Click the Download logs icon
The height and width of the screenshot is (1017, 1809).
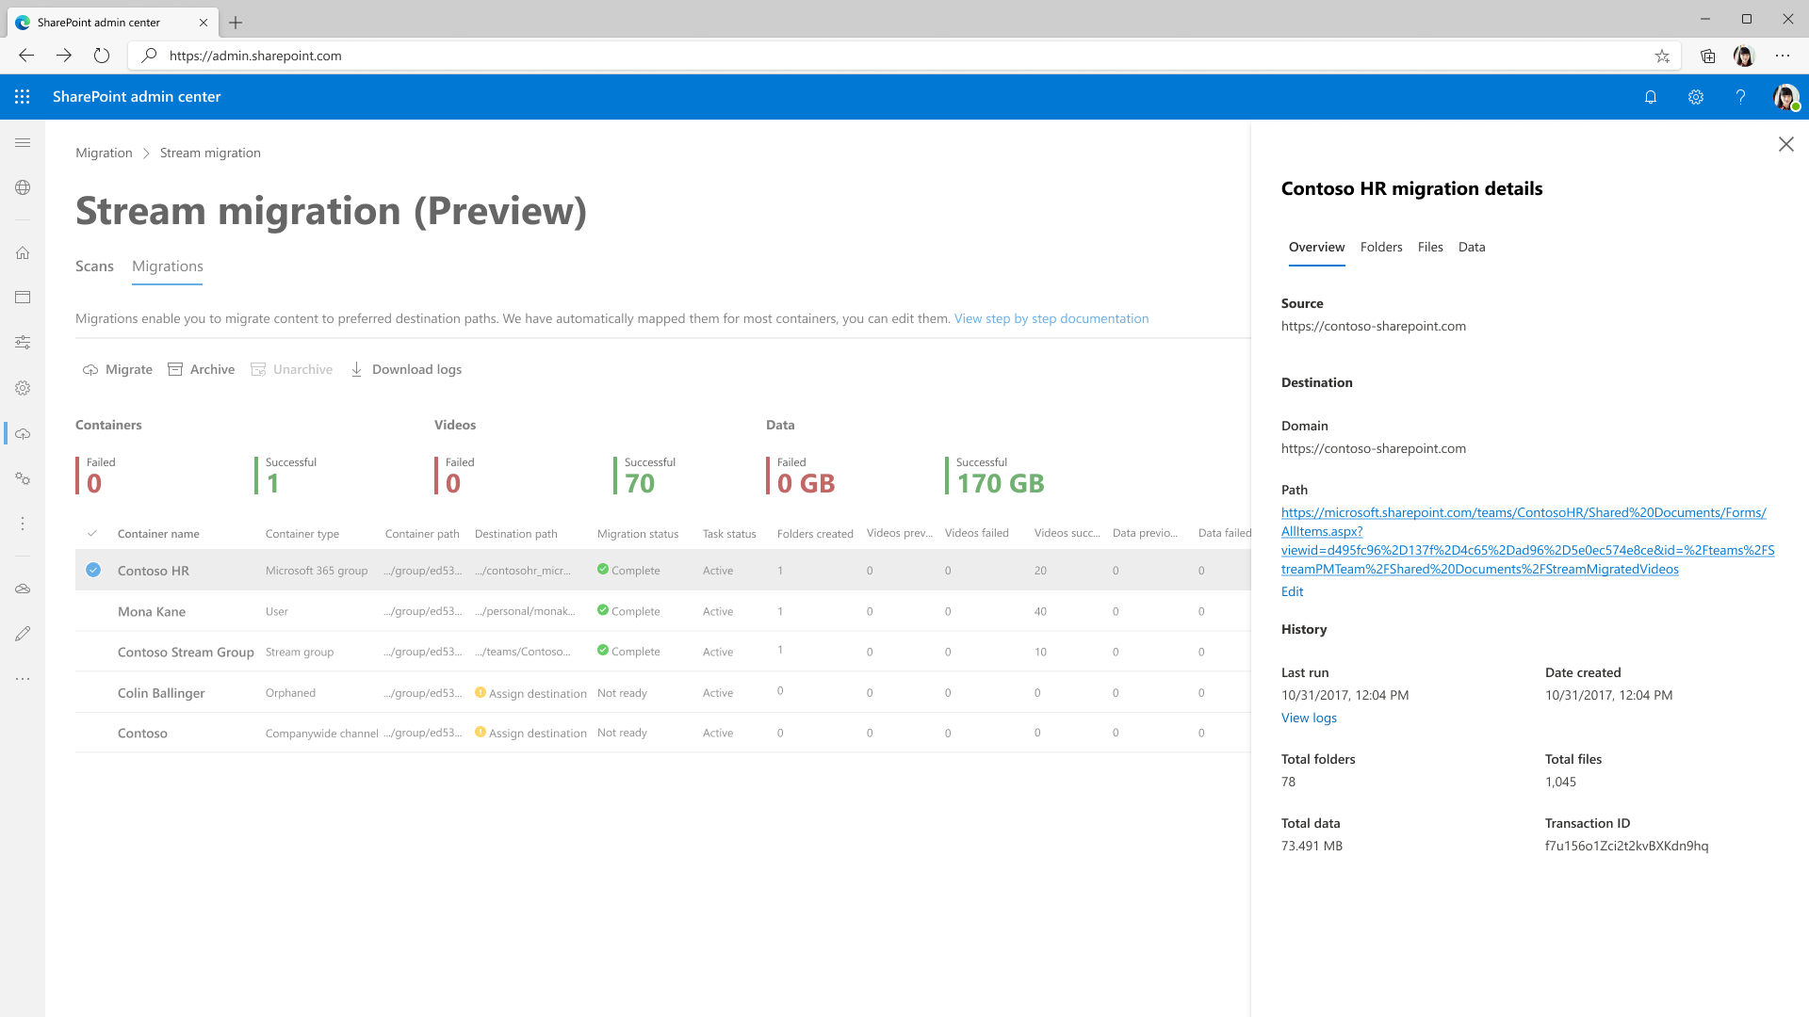tap(356, 369)
